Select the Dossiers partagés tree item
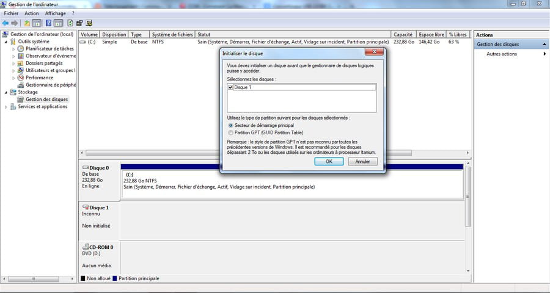 (x=44, y=63)
